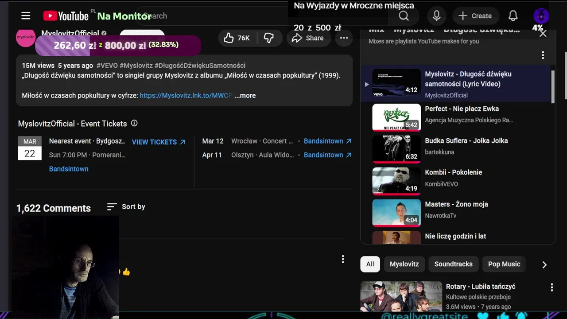
Task: Open the Myslovitz.lnk.to link
Action: pyautogui.click(x=186, y=95)
